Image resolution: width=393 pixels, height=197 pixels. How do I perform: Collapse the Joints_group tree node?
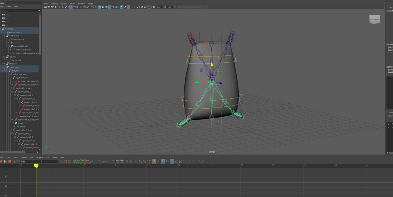pyautogui.click(x=4, y=67)
